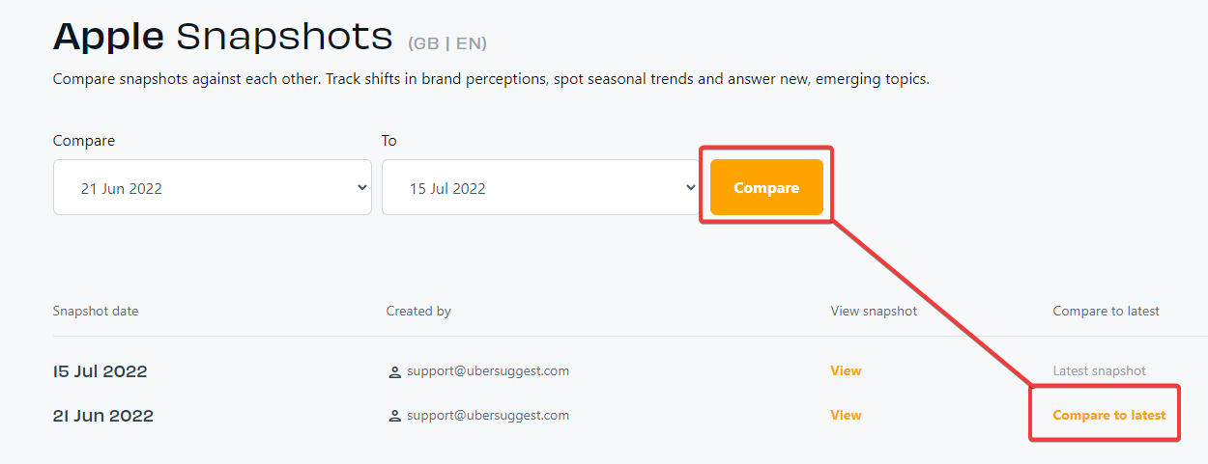Click the Created by column header
Image resolution: width=1208 pixels, height=464 pixels.
418,311
